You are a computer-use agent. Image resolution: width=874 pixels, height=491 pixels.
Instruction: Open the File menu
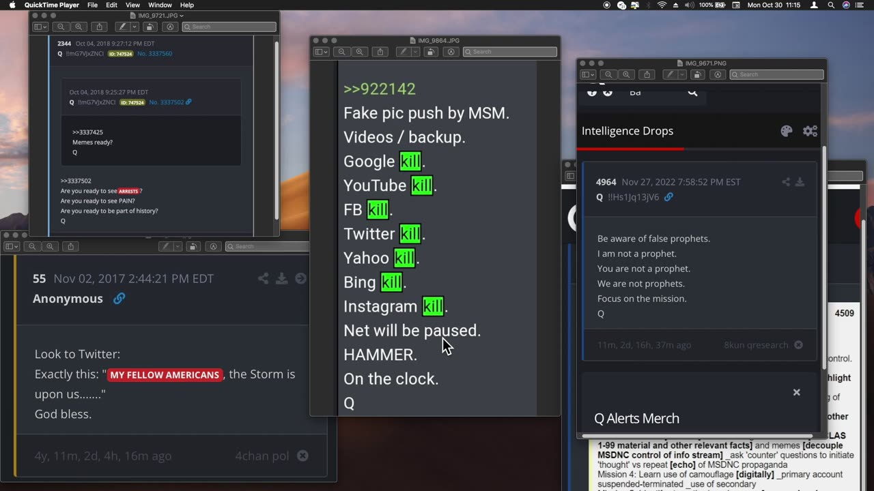coord(92,5)
